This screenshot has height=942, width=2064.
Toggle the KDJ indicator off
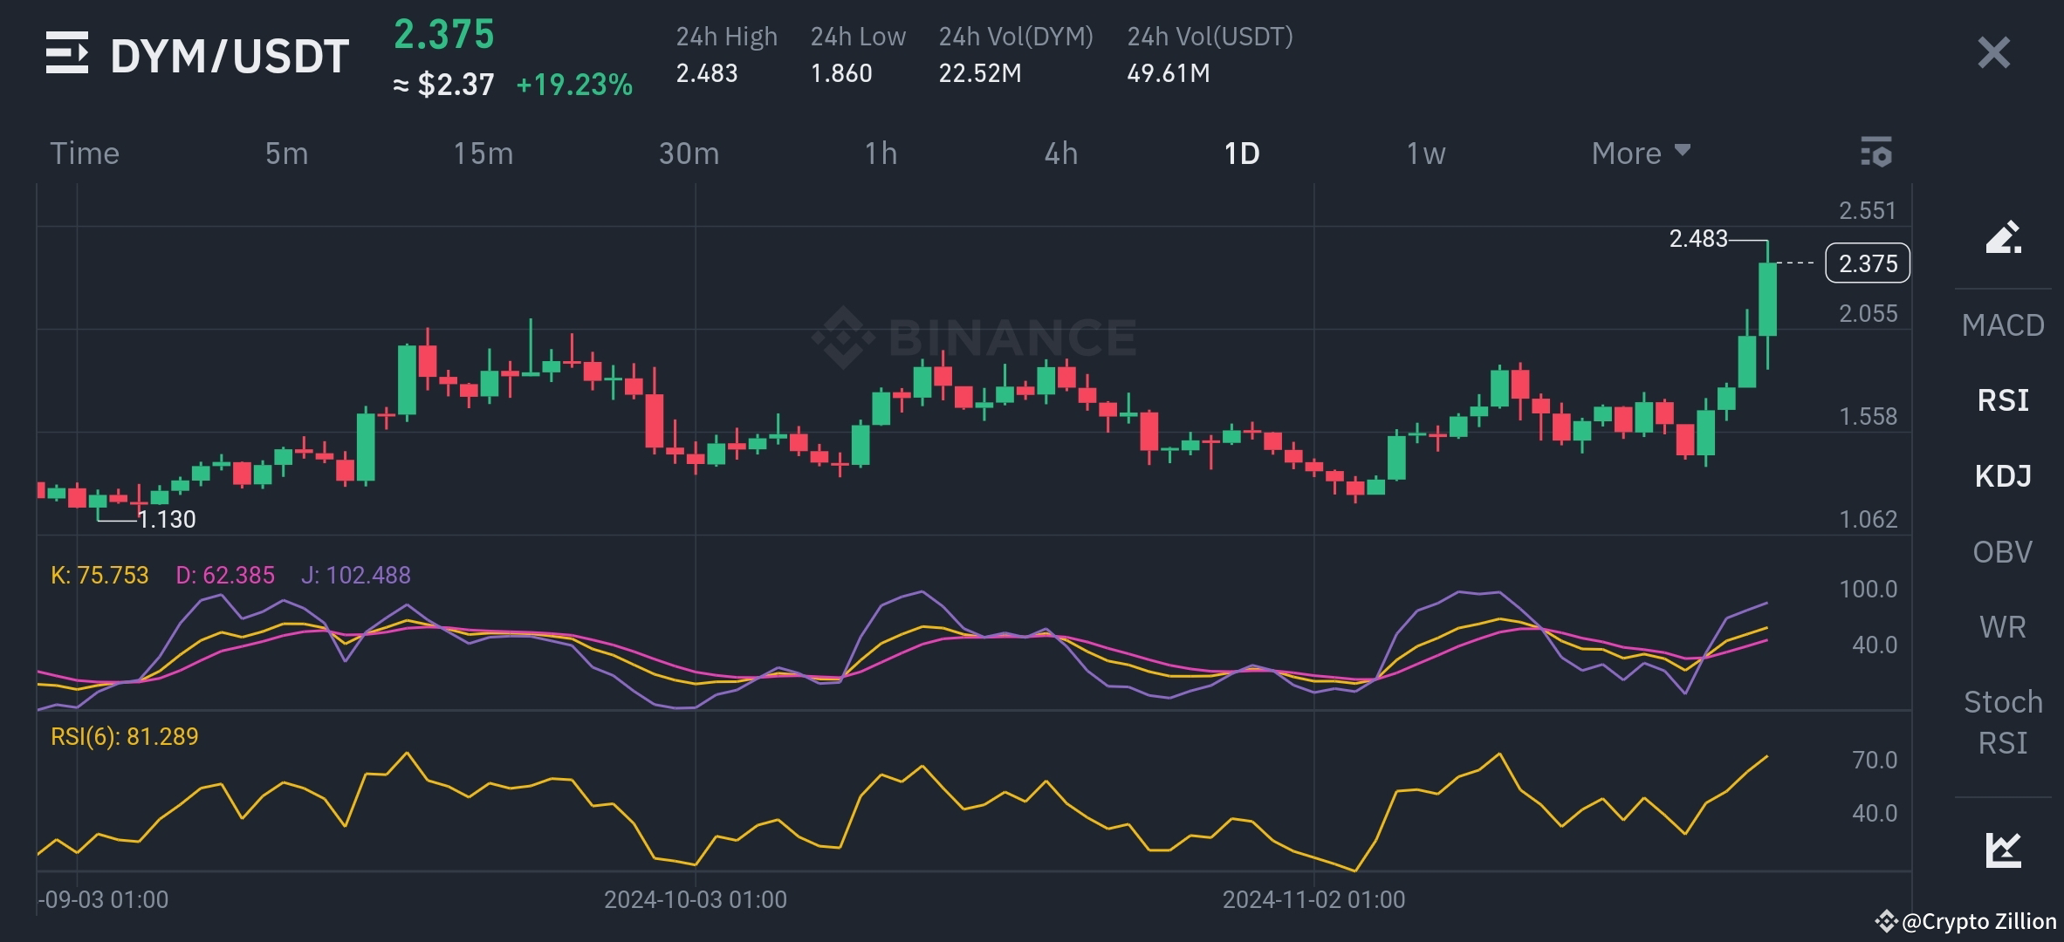(x=2005, y=475)
